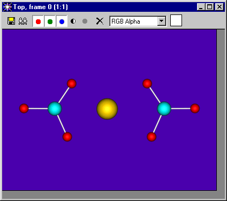Clear the image with the X icon
The image size is (227, 201).
click(100, 21)
